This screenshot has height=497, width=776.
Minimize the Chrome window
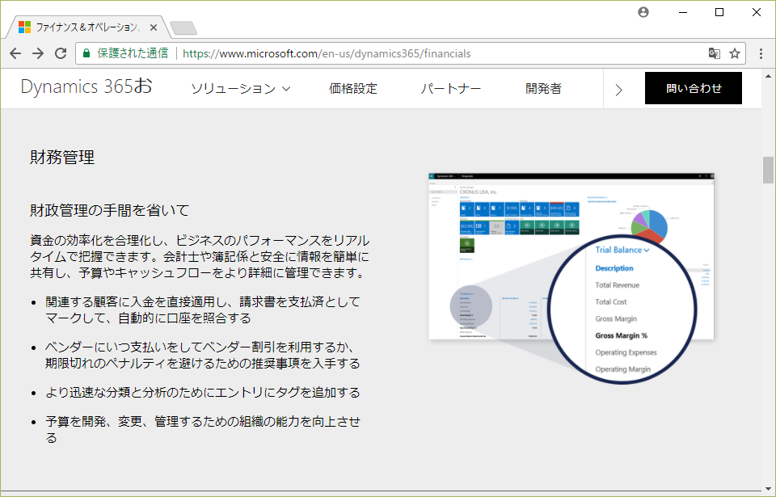point(684,12)
